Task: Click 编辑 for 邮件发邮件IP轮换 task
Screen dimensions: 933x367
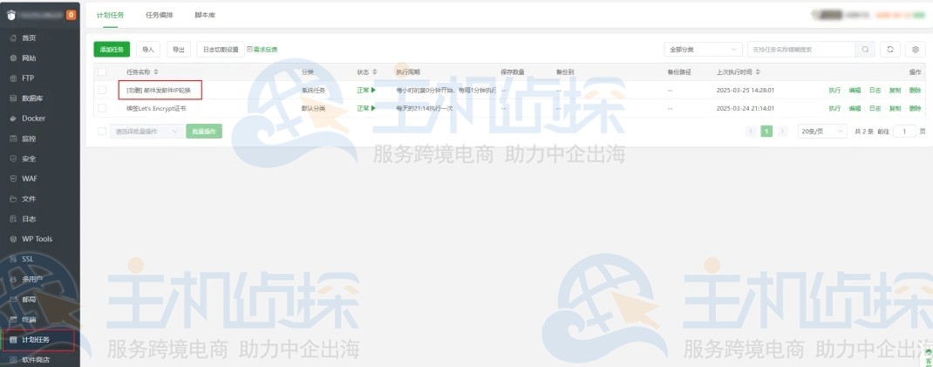Action: [x=855, y=91]
